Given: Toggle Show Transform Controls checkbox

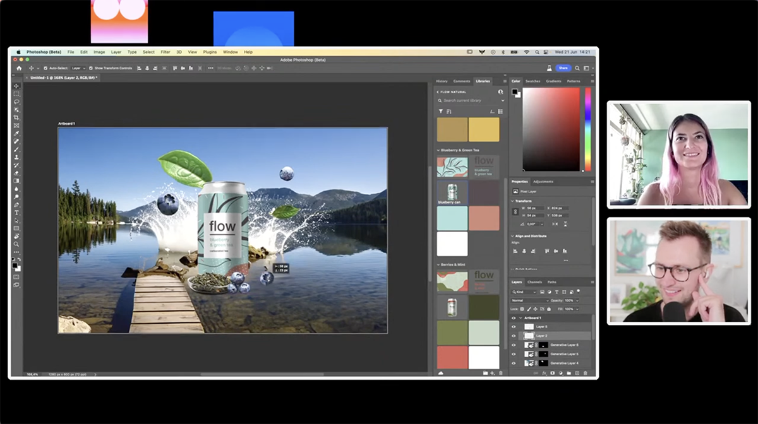Looking at the screenshot, I should pyautogui.click(x=91, y=68).
